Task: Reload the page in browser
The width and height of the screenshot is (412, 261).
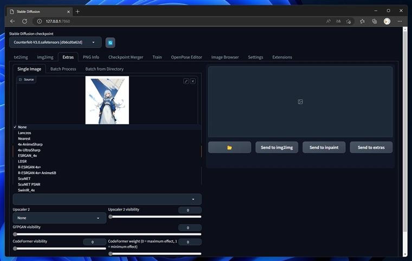Action: tap(24, 21)
